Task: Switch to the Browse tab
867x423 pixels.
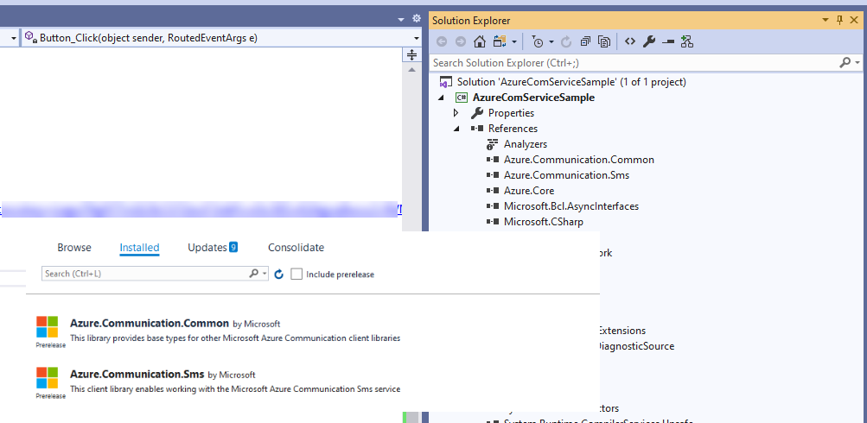Action: point(74,248)
